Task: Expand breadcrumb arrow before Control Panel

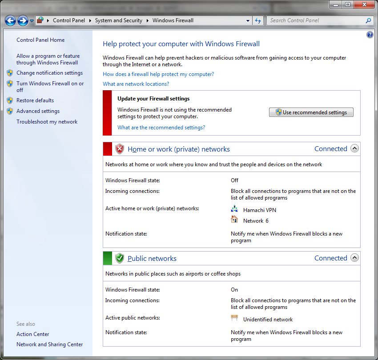Action: (48, 21)
